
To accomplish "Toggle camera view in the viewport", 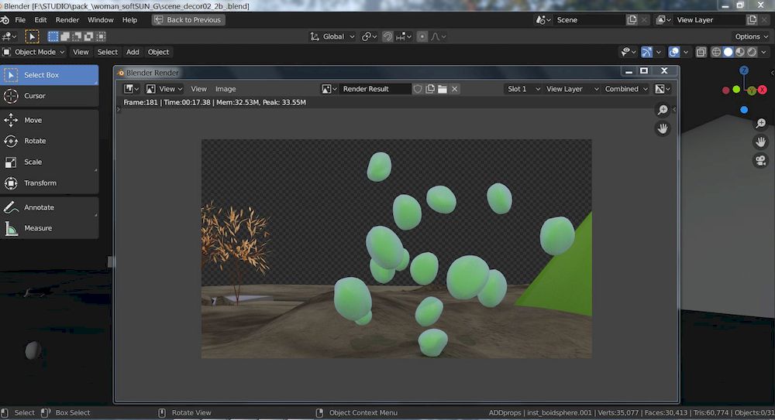I will coord(761,161).
